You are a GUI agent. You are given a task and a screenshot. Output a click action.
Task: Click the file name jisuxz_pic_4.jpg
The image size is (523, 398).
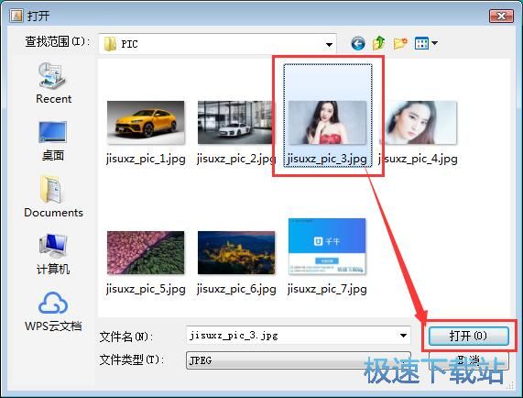[x=418, y=159]
